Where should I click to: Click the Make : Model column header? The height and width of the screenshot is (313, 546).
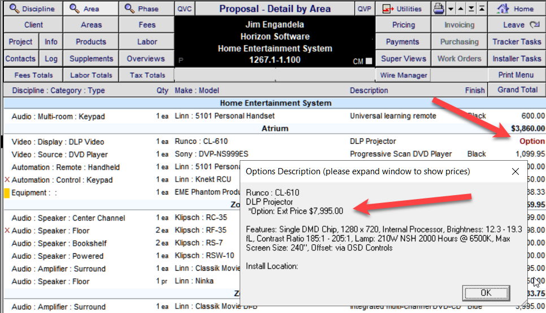coord(197,90)
